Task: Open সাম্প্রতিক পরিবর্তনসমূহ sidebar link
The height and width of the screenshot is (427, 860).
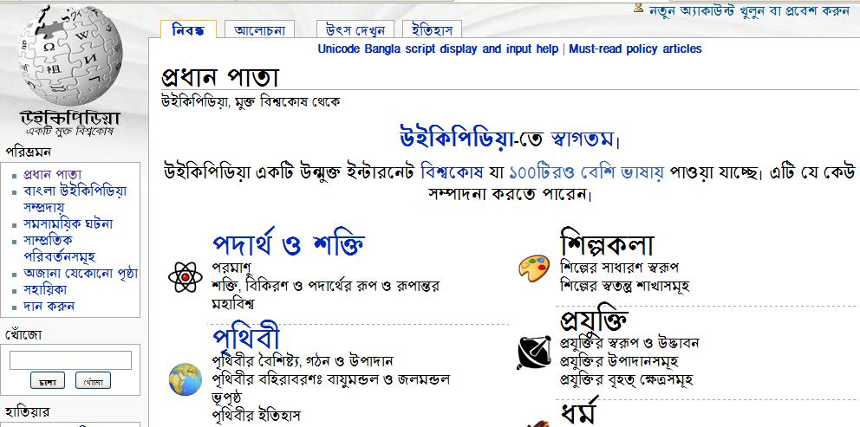Action: point(59,248)
